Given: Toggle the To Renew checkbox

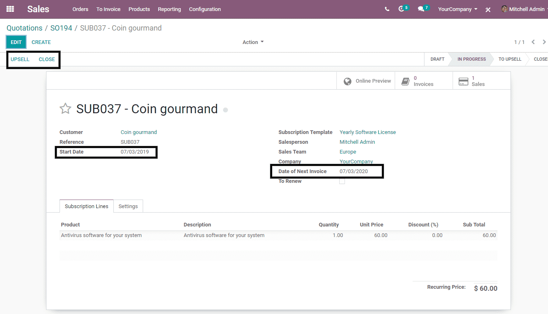Looking at the screenshot, I should (342, 181).
